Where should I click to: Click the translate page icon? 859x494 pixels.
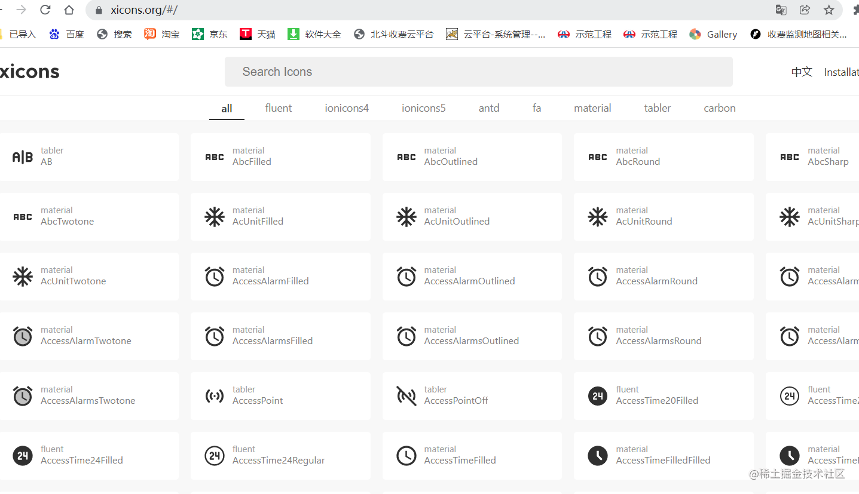[x=781, y=10]
